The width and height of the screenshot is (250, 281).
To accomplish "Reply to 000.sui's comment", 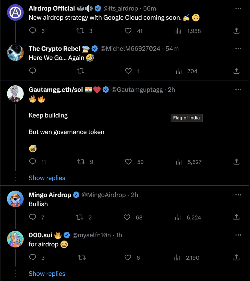I will (x=33, y=258).
